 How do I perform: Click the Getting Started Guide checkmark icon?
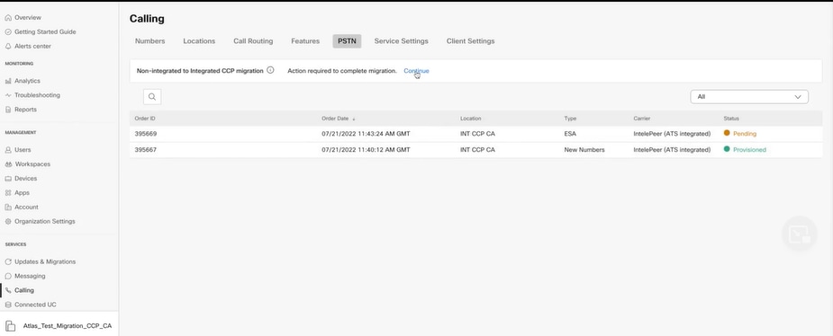pos(8,31)
